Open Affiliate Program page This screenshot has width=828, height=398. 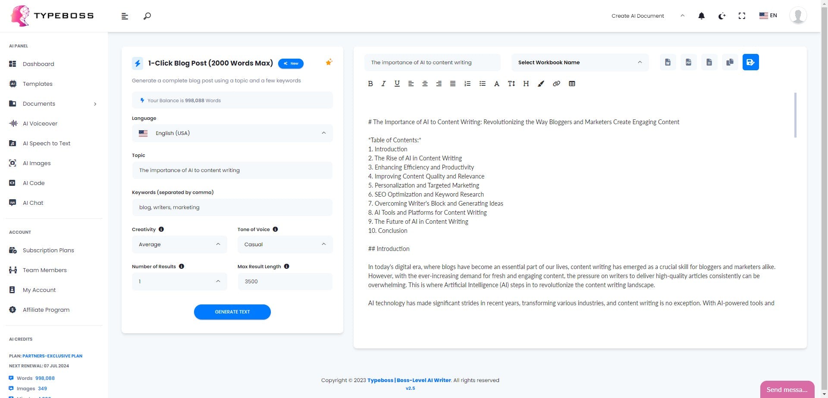click(x=46, y=310)
